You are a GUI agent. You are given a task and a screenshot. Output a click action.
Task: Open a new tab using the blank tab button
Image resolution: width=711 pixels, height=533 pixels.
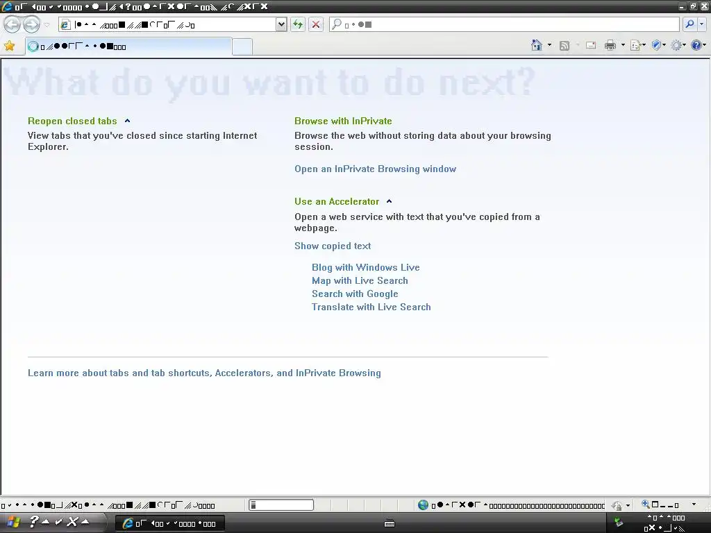pos(242,47)
